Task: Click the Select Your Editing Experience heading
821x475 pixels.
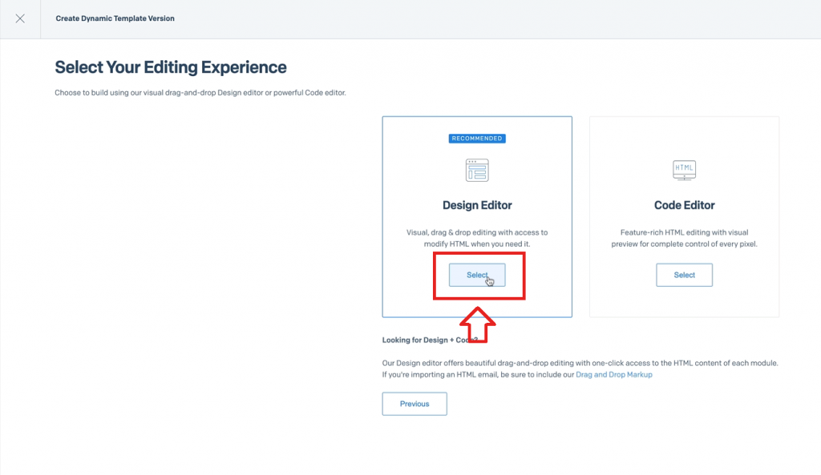Action: (171, 67)
